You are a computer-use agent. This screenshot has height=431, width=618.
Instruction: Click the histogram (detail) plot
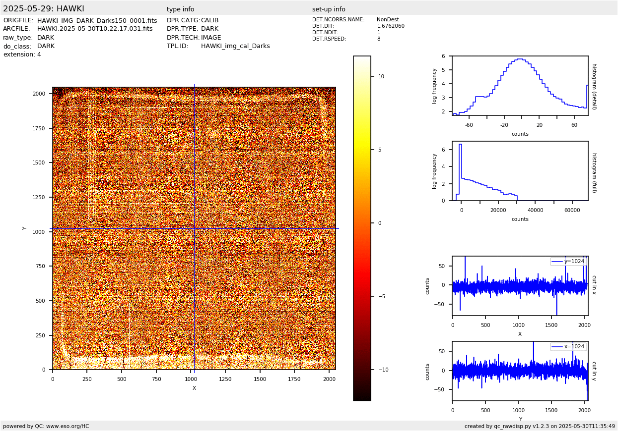coord(520,86)
